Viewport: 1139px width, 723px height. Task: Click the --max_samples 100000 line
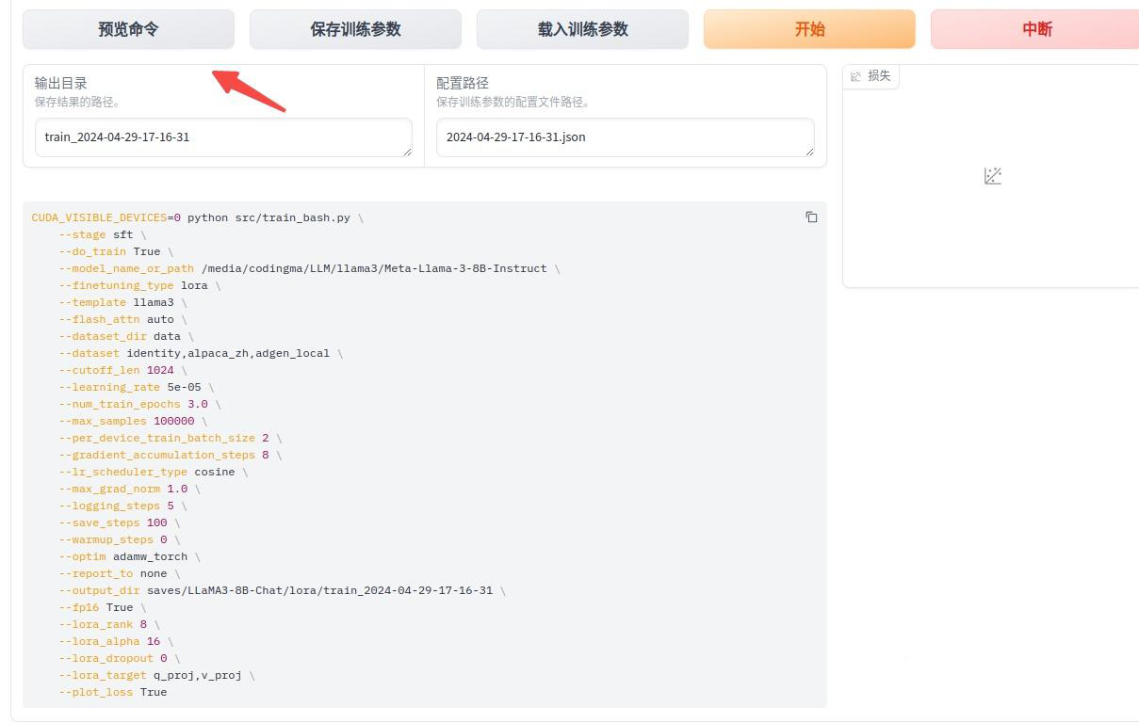133,421
